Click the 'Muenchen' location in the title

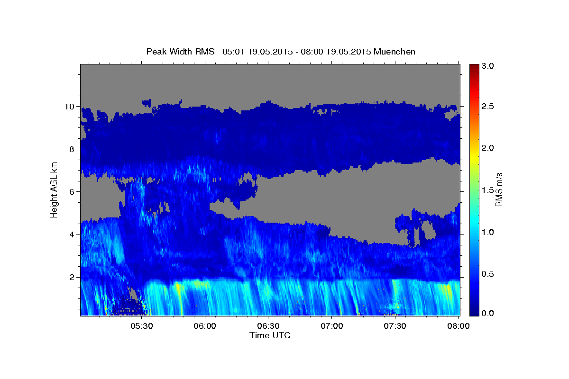(395, 52)
